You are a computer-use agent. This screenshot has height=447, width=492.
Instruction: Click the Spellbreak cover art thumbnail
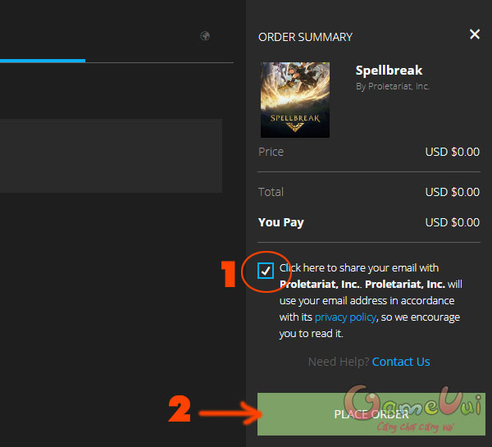294,99
